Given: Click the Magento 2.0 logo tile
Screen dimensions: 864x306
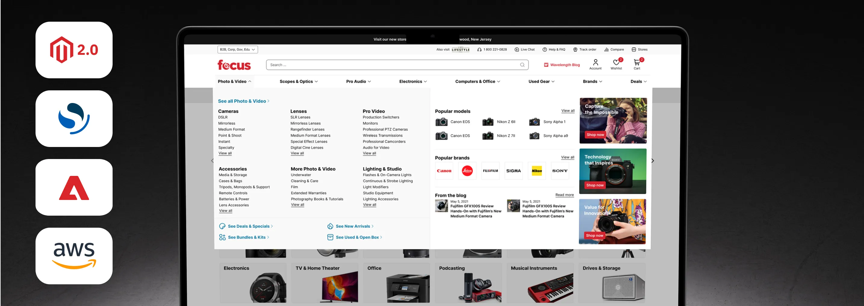Looking at the screenshot, I should [74, 50].
